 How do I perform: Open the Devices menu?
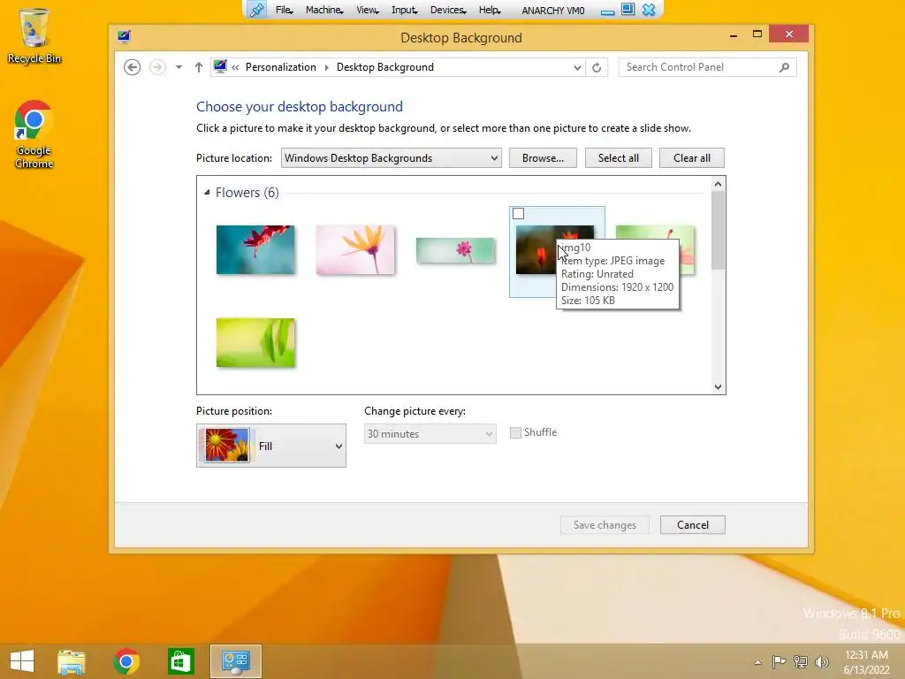[448, 10]
